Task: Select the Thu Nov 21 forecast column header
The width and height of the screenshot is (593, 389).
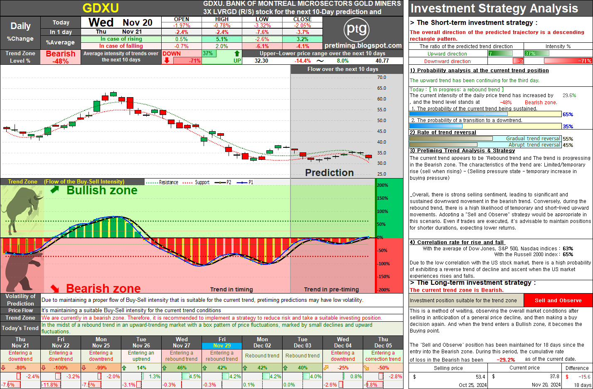Action: (20, 343)
